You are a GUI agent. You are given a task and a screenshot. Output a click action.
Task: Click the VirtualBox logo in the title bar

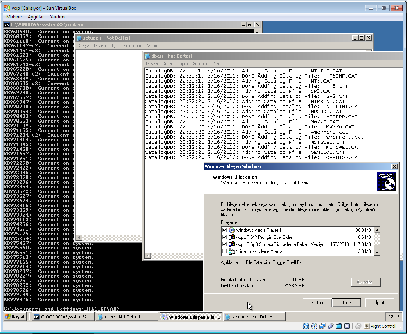[7, 8]
